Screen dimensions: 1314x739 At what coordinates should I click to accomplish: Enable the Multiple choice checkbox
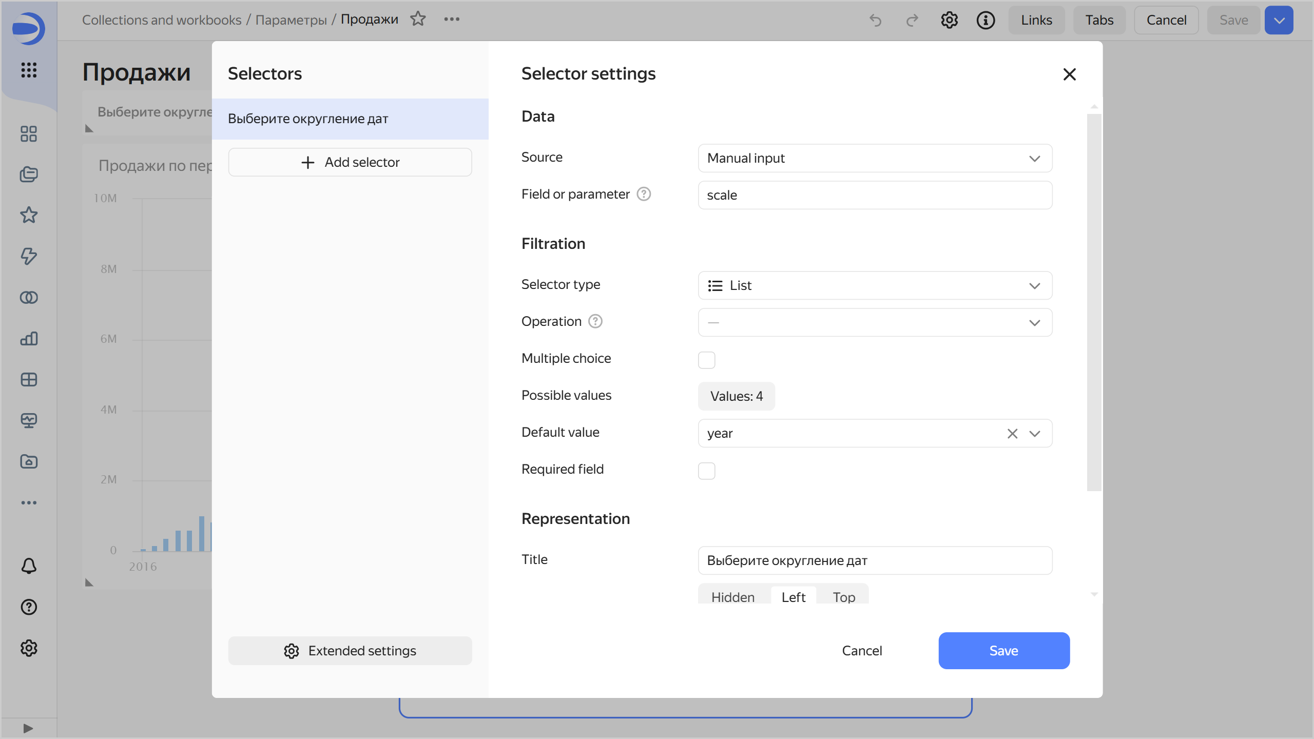[x=706, y=360]
